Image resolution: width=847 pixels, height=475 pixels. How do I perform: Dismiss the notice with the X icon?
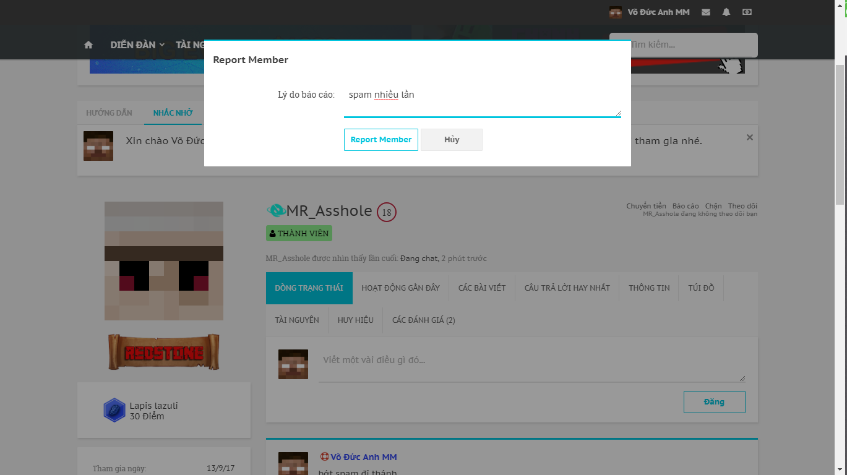click(x=750, y=137)
